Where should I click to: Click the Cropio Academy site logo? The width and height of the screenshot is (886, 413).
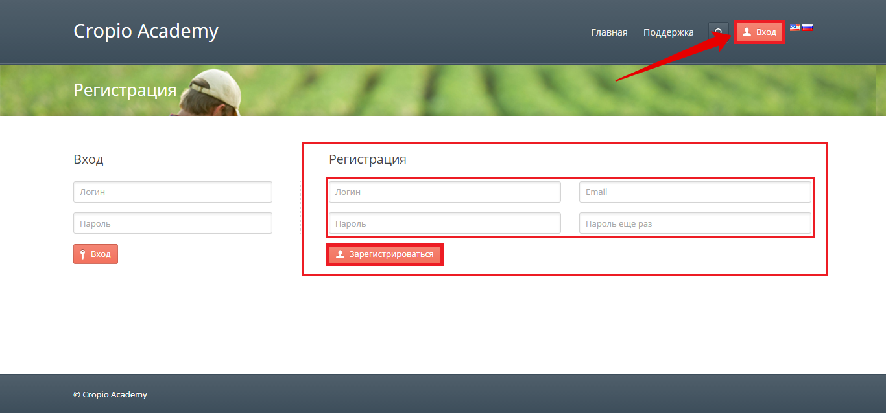[146, 31]
